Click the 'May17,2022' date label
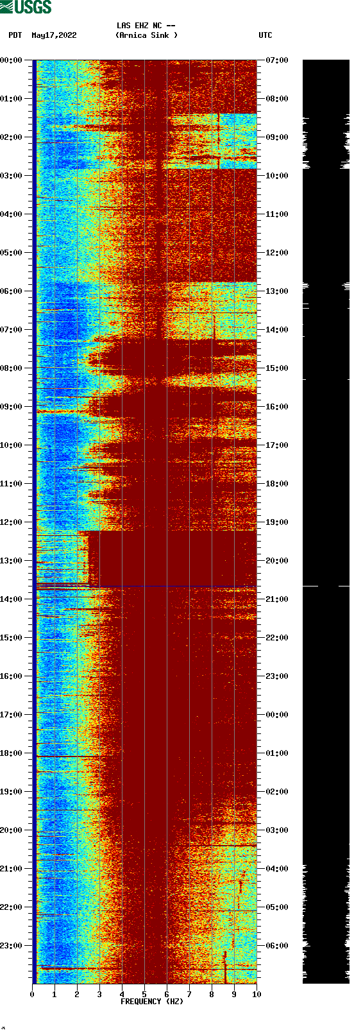The width and height of the screenshot is (354, 1035). [x=54, y=35]
